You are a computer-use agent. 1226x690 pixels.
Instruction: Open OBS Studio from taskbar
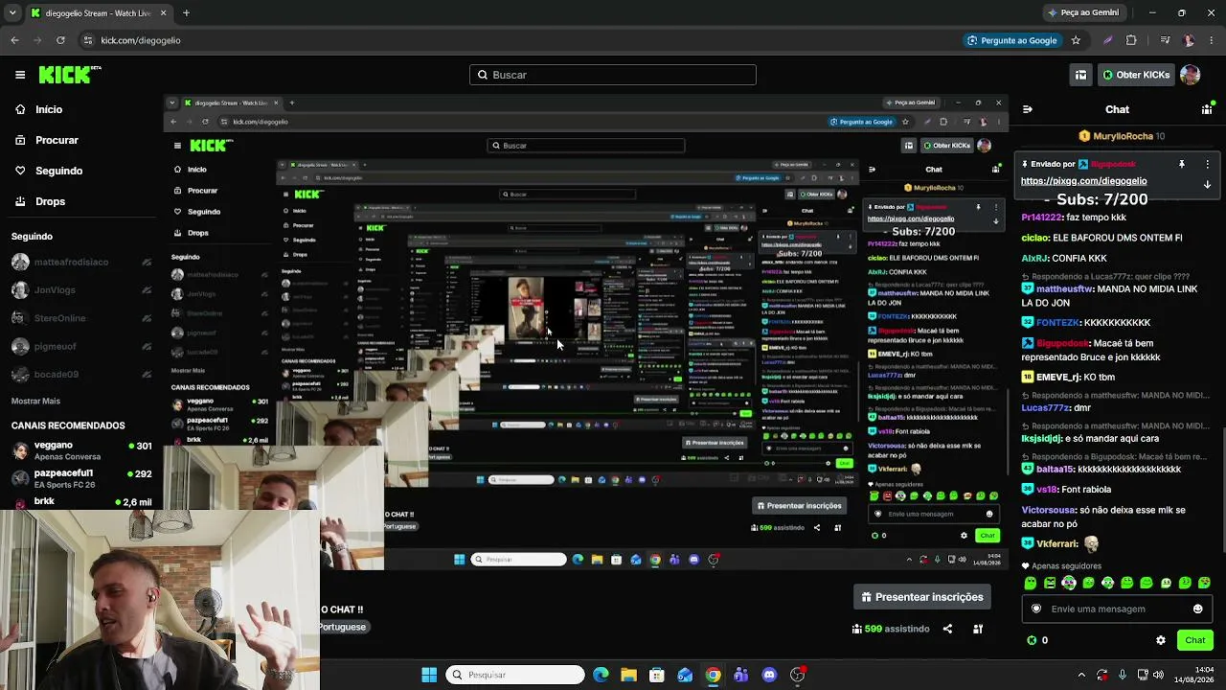798,675
